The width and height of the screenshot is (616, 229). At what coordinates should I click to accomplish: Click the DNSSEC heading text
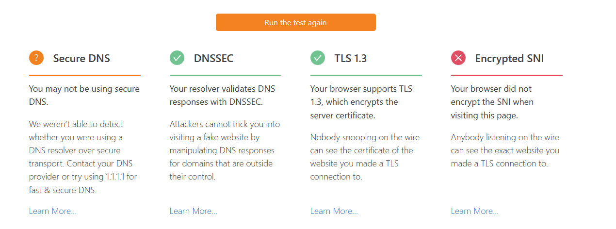click(x=213, y=59)
